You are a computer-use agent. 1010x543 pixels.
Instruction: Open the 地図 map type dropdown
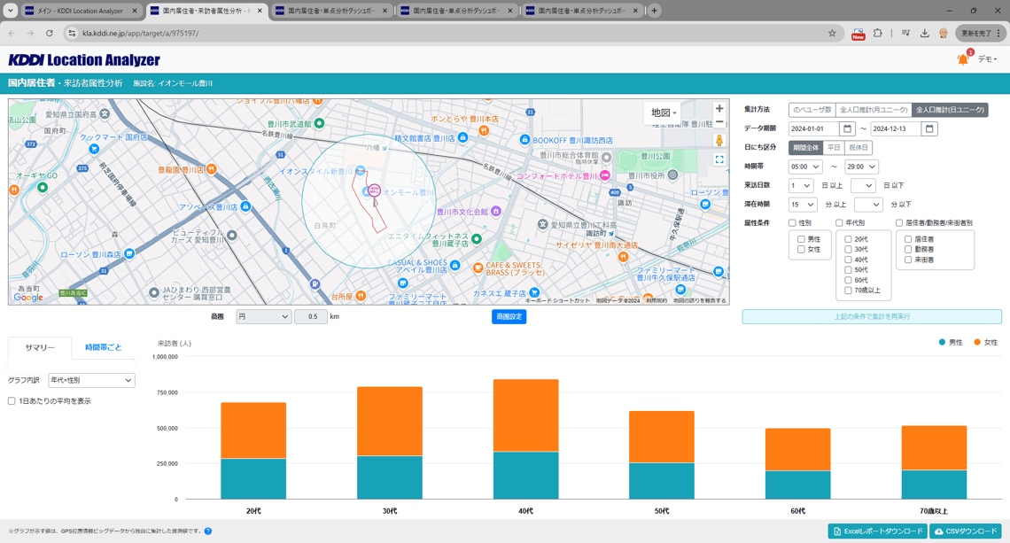coord(663,112)
